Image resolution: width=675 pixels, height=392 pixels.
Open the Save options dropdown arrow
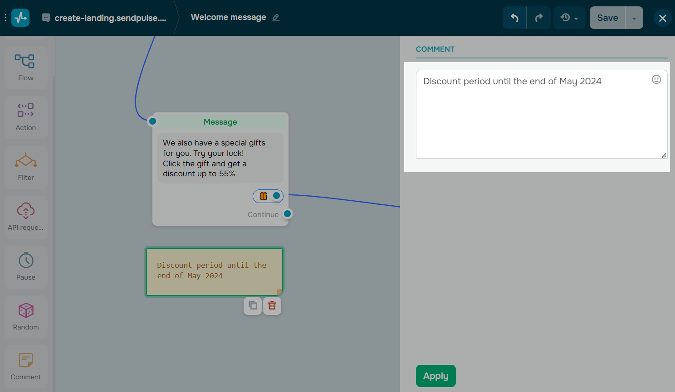pyautogui.click(x=634, y=17)
